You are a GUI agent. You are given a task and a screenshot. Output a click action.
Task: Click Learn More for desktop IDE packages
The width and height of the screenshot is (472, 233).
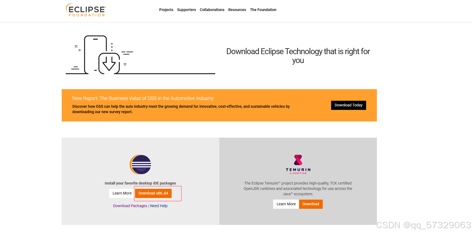tap(122, 193)
